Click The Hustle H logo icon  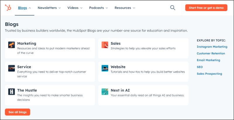coord(11,92)
